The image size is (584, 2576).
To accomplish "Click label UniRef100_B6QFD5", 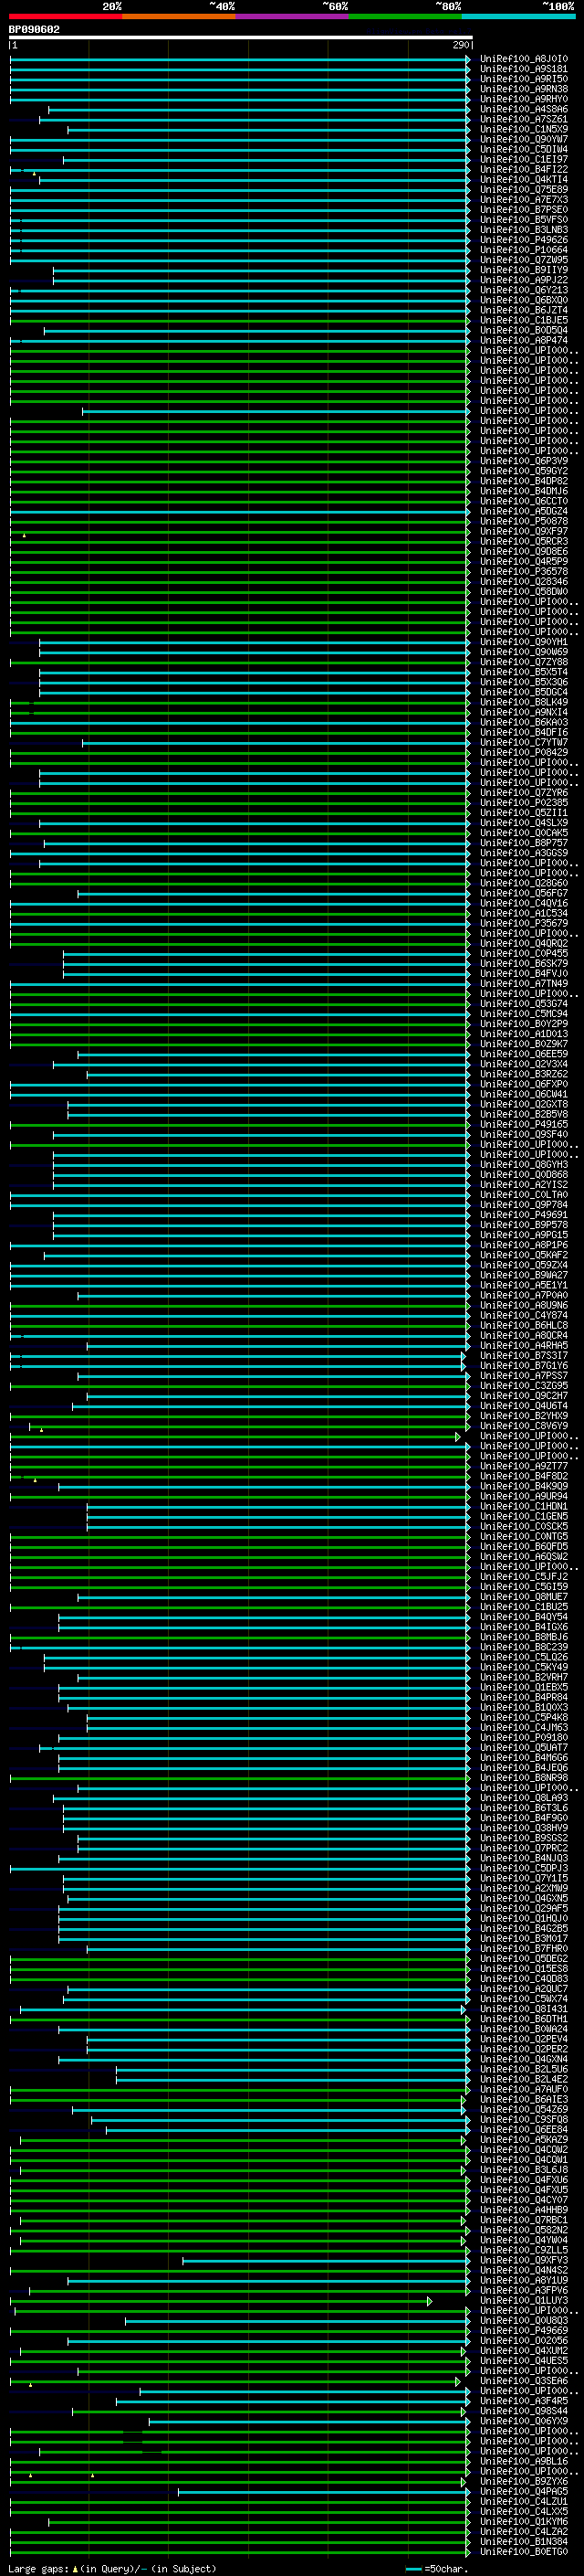I will (x=524, y=1547).
